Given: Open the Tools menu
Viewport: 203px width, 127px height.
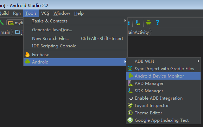Looking at the screenshot, I should click(x=31, y=13).
